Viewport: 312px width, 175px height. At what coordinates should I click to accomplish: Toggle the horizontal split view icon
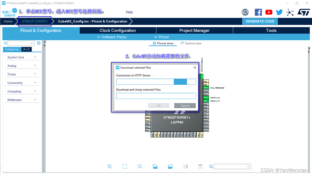pyautogui.click(x=200, y=167)
